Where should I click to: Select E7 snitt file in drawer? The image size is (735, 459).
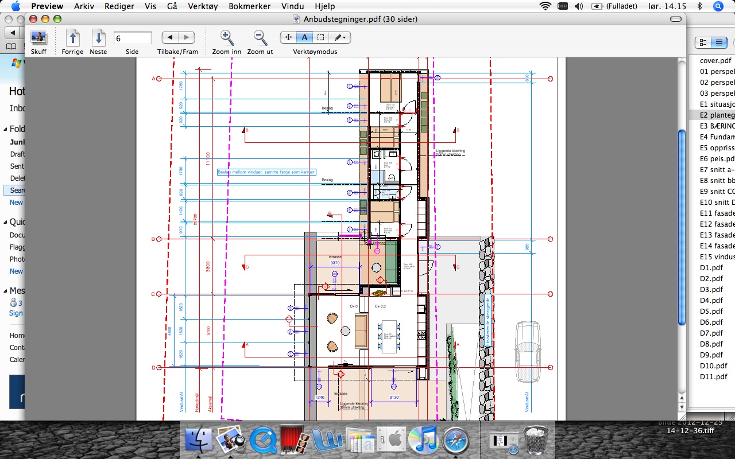[717, 170]
